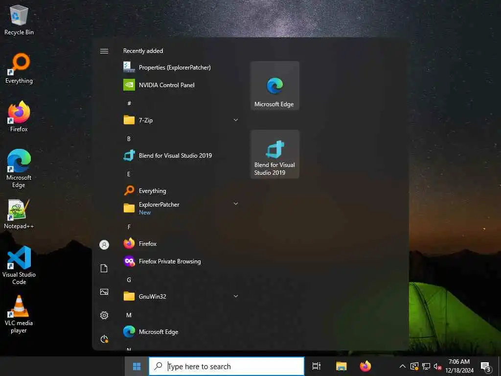Click the security warning tray icon
Viewport: 501px width, 376px height.
point(414,366)
